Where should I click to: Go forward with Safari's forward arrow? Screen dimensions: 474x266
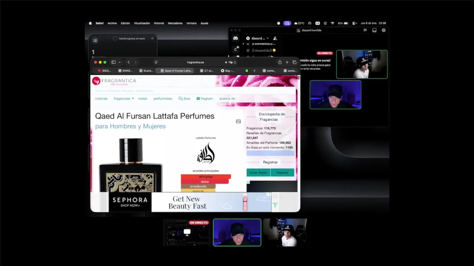tap(136, 62)
